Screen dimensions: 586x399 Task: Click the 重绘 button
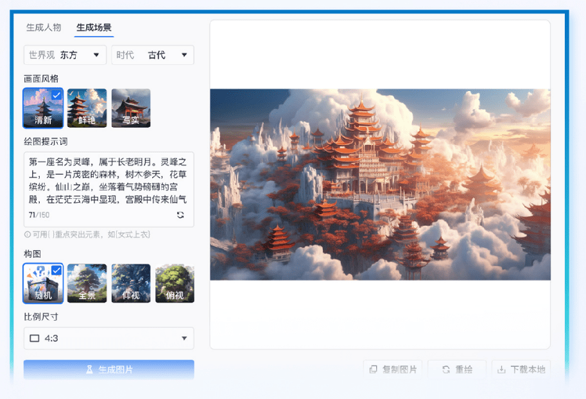[457, 369]
